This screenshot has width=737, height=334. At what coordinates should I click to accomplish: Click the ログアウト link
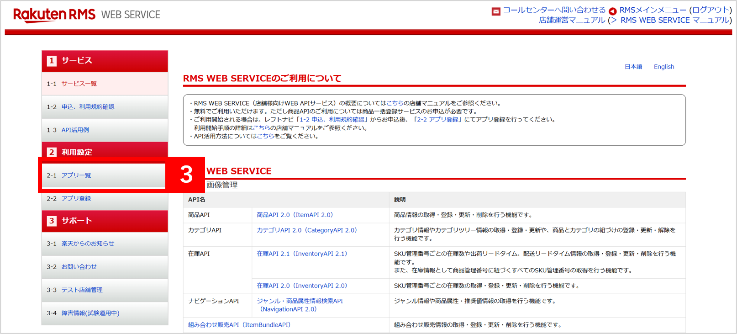point(711,10)
